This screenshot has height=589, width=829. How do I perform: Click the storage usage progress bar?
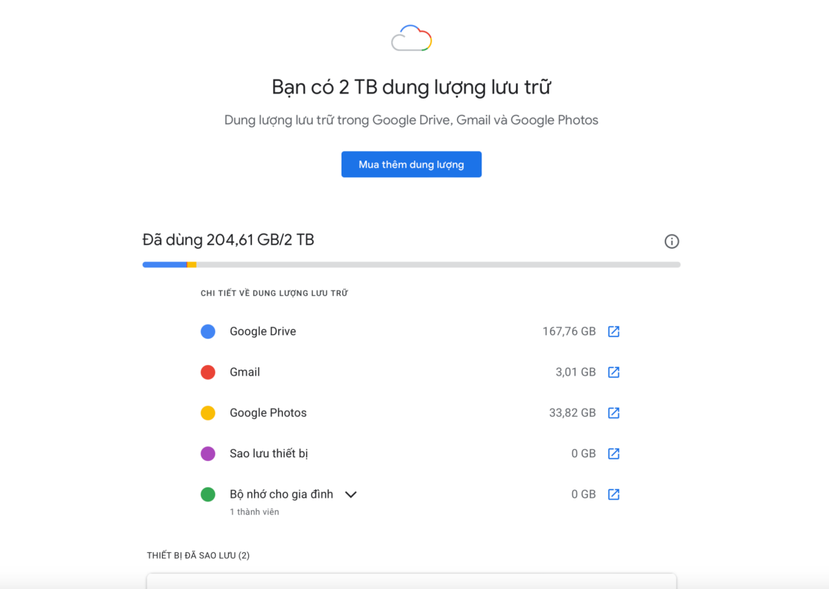[x=412, y=264]
